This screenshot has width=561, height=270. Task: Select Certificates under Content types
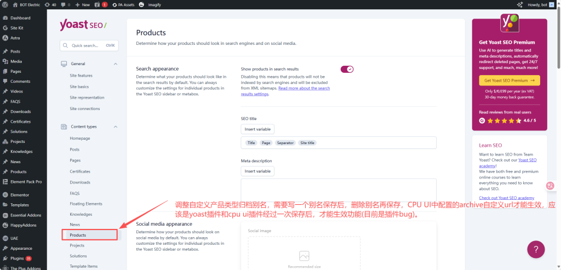coord(80,171)
